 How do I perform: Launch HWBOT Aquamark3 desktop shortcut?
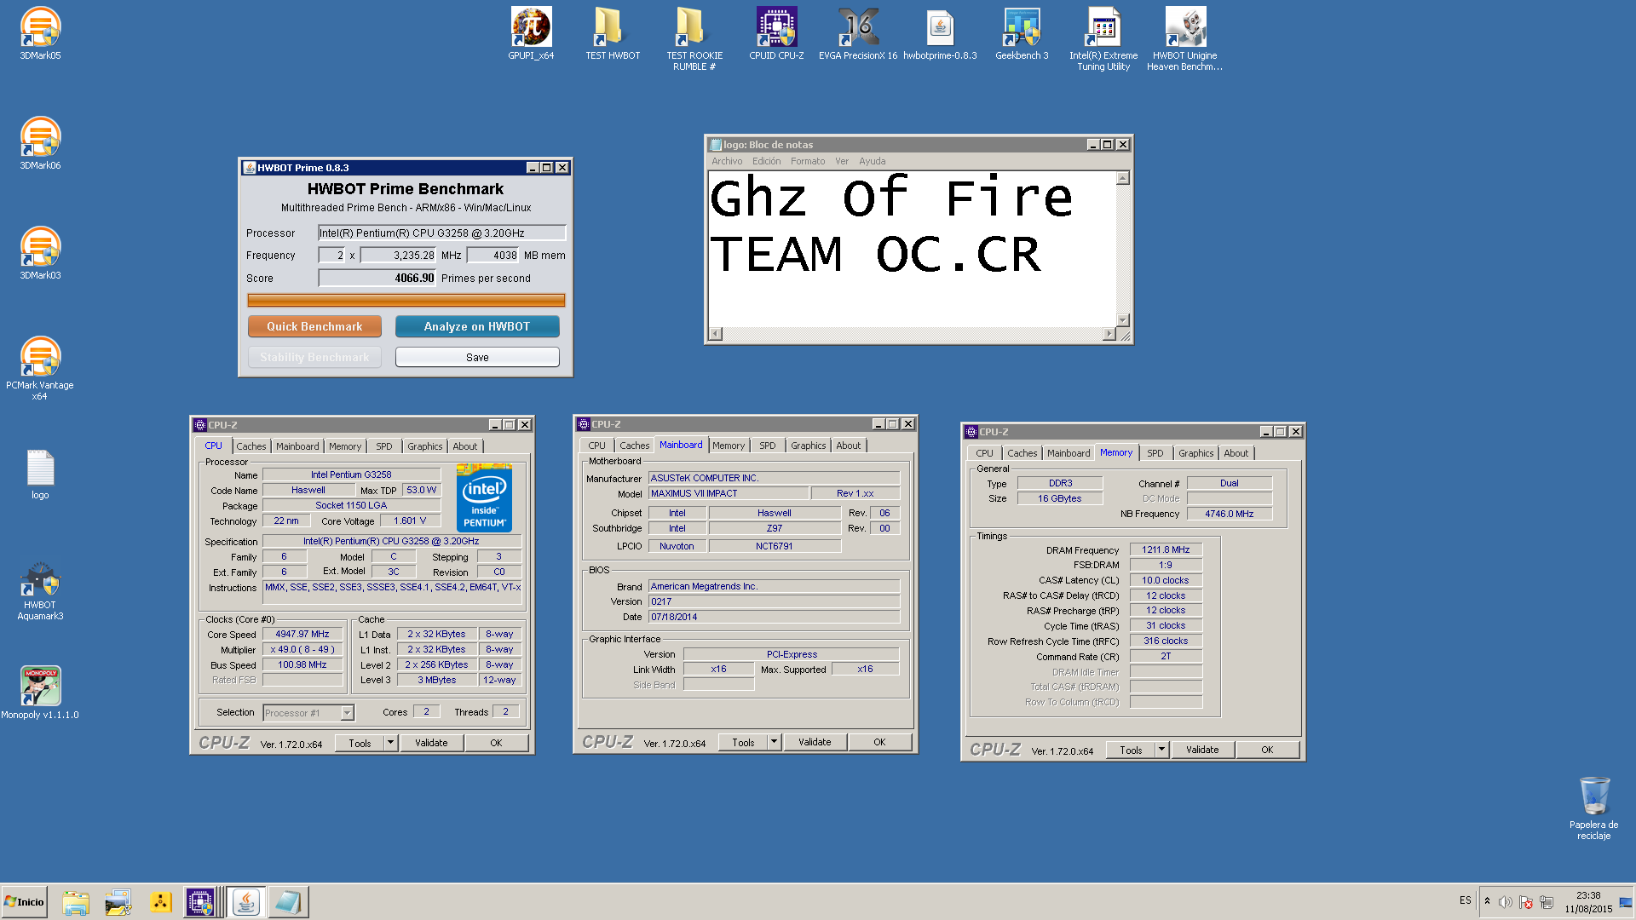(x=40, y=590)
